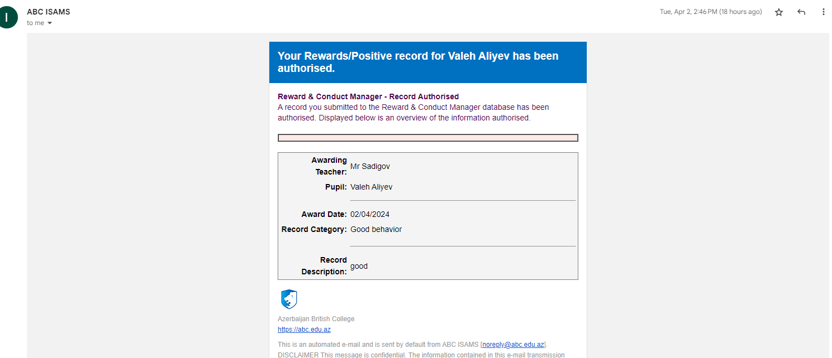Image resolution: width=832 pixels, height=358 pixels.
Task: Click the sender avatar with letter I
Action: [7, 17]
